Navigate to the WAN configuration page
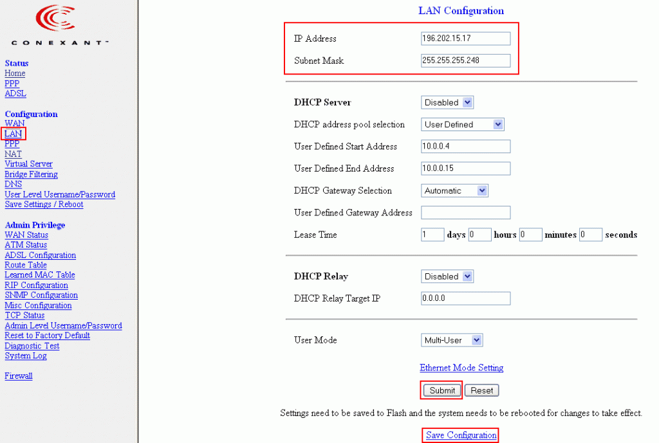 (13, 123)
